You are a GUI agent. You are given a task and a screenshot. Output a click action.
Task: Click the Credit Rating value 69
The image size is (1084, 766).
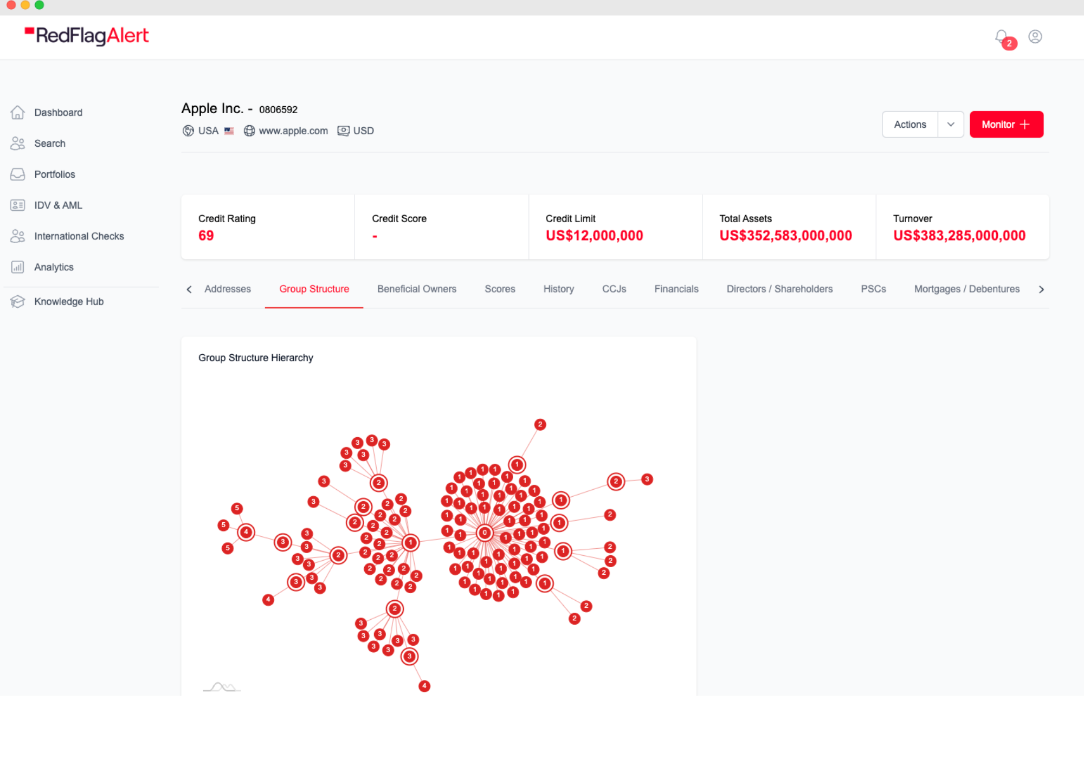click(x=206, y=235)
